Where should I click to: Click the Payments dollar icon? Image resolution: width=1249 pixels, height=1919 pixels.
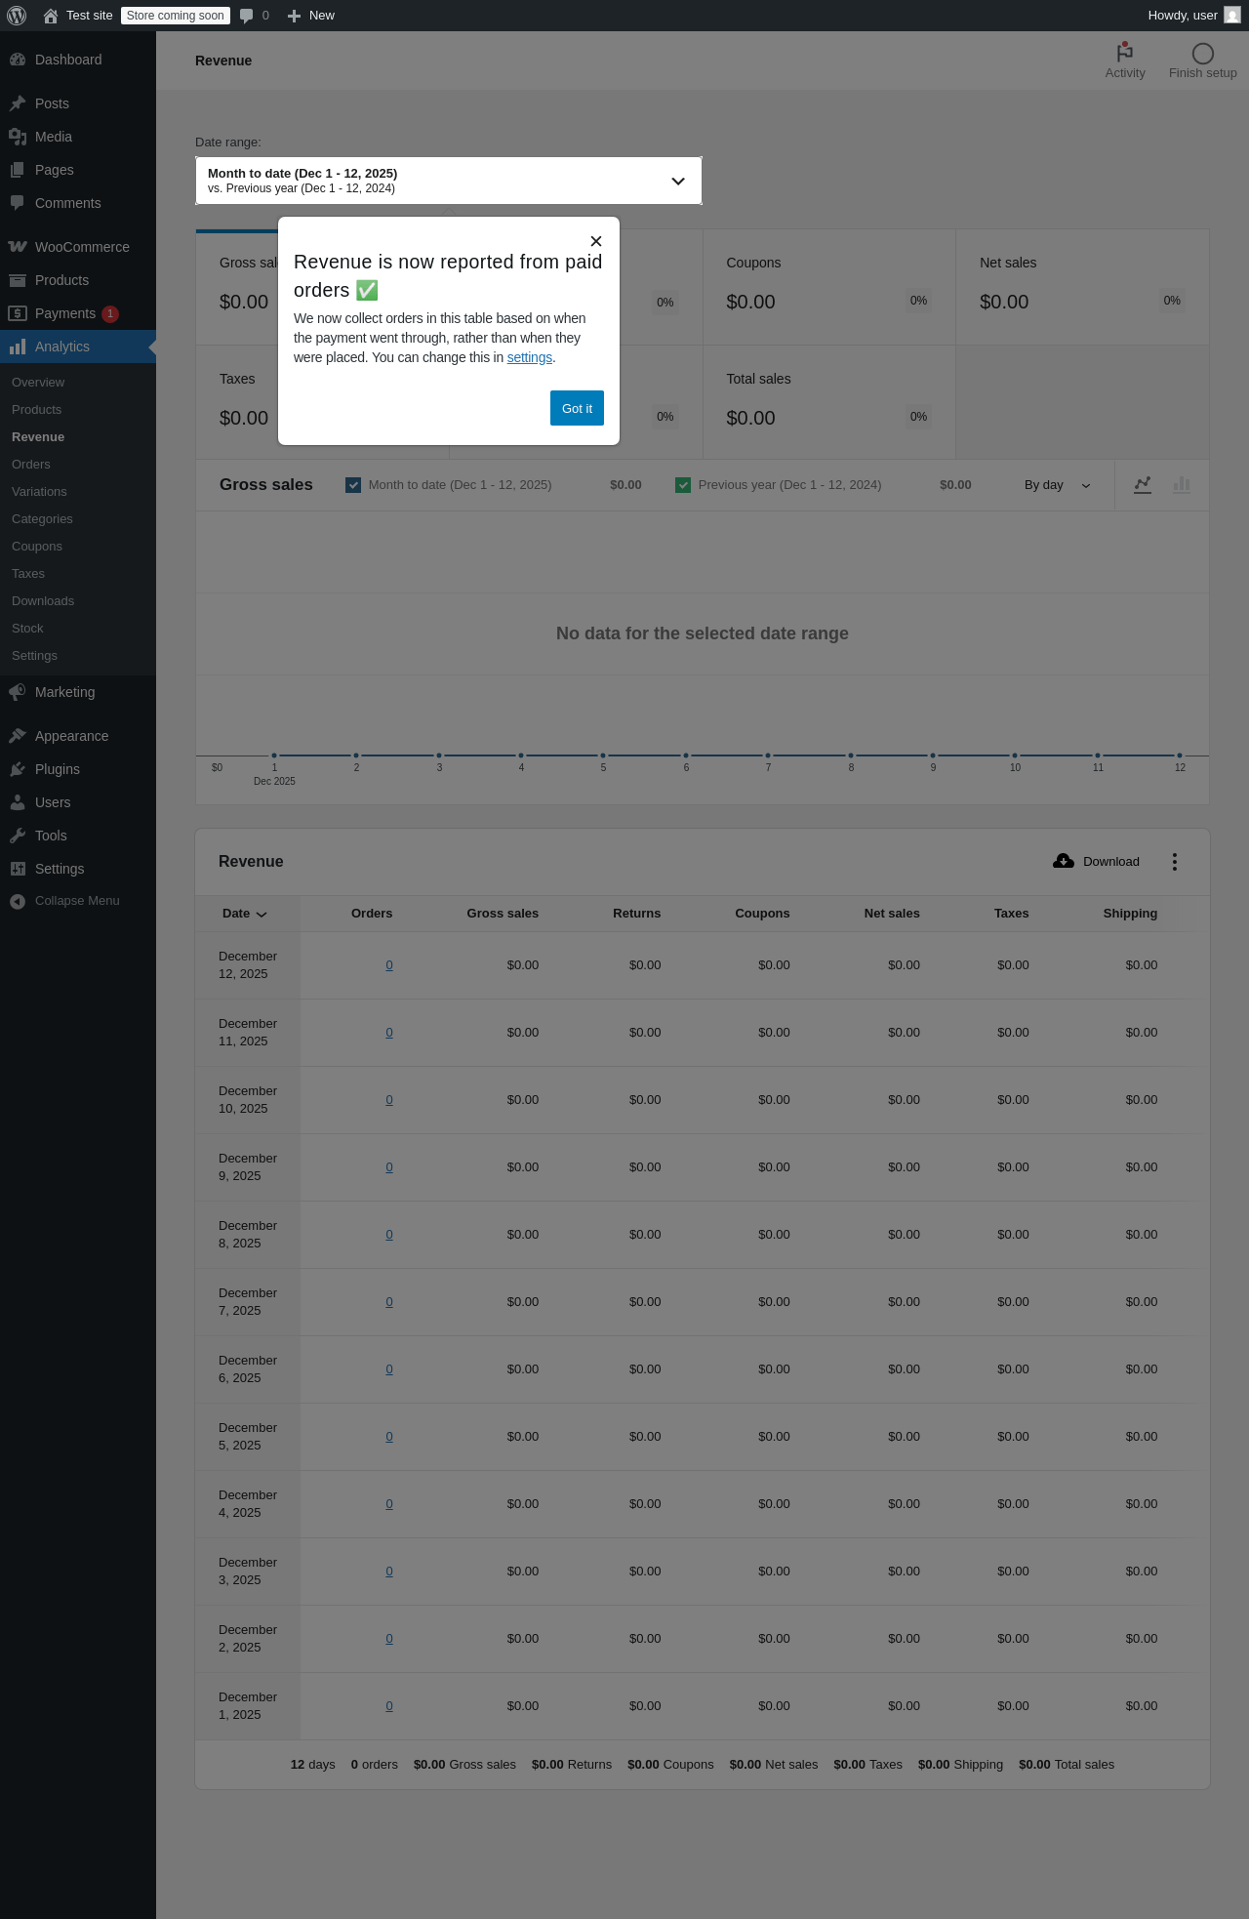tap(18, 313)
